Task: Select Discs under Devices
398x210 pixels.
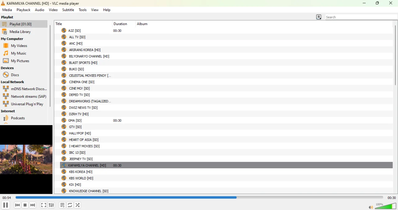Action: 24,75
